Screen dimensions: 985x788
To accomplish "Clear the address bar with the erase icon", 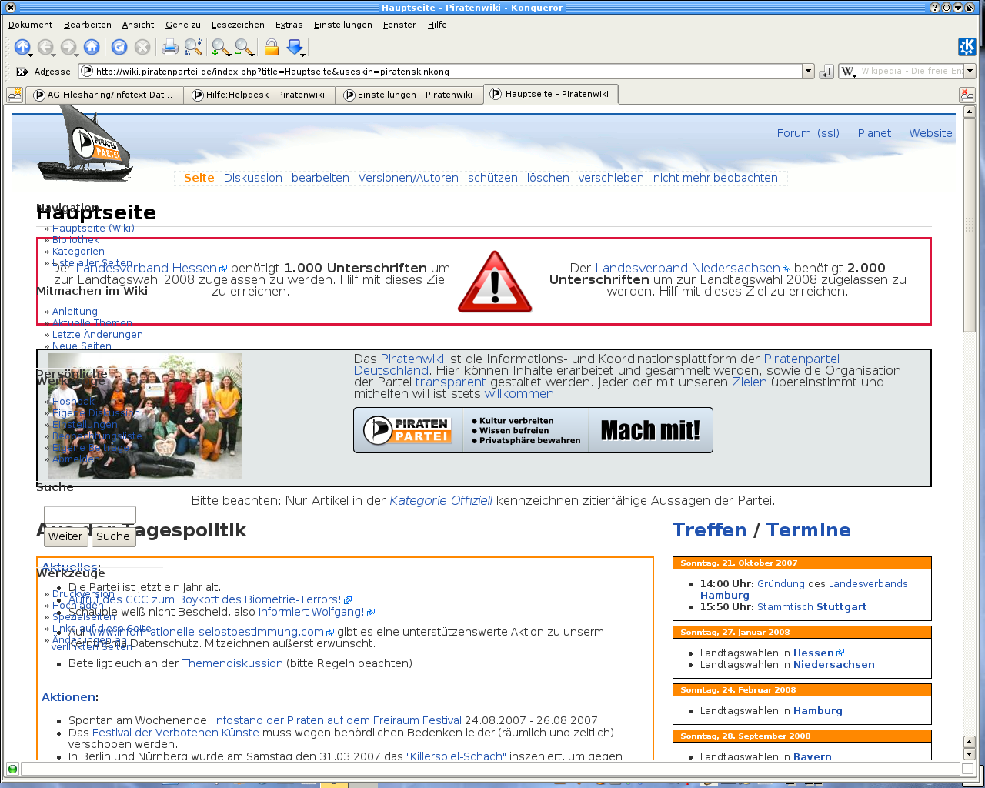I will pyautogui.click(x=22, y=72).
